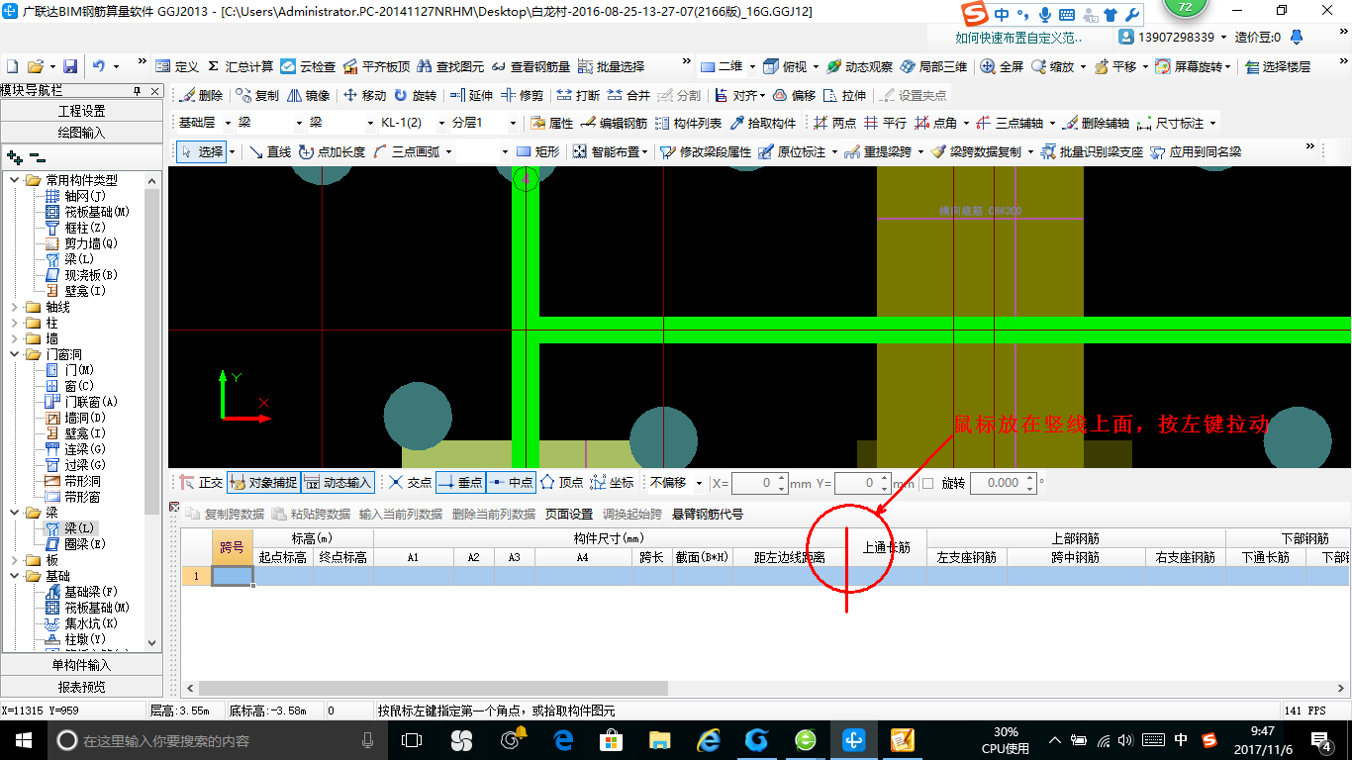Open the file with the folder icon

click(x=36, y=66)
